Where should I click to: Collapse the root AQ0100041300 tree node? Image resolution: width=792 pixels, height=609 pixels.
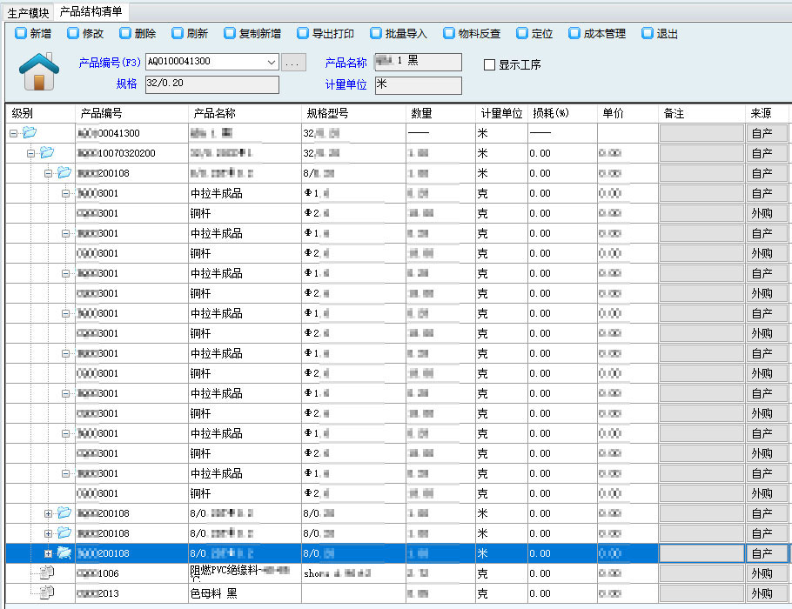(x=13, y=133)
